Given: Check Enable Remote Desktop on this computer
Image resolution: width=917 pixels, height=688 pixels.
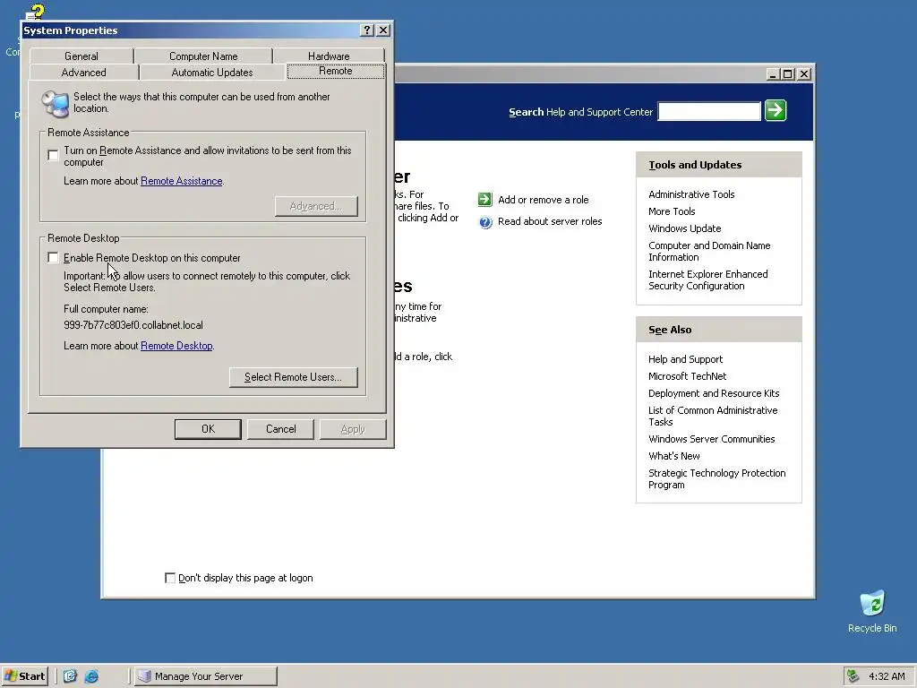Looking at the screenshot, I should (53, 257).
